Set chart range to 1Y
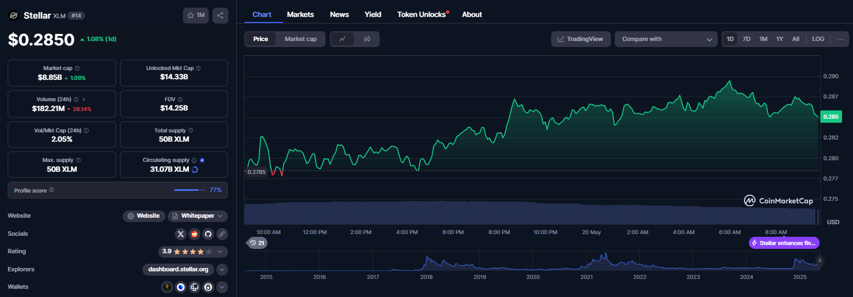Screen dimensions: 853x297 point(780,39)
